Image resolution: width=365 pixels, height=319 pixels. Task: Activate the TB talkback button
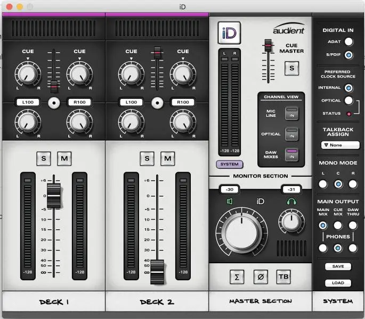click(283, 276)
